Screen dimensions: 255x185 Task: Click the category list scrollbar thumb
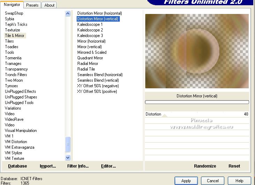click(x=68, y=144)
